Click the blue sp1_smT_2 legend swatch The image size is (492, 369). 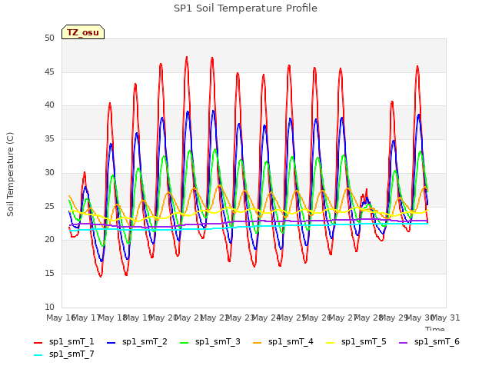click(x=111, y=343)
